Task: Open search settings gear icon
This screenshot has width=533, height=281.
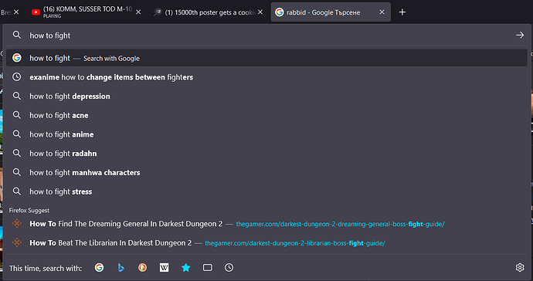Action: pyautogui.click(x=520, y=268)
